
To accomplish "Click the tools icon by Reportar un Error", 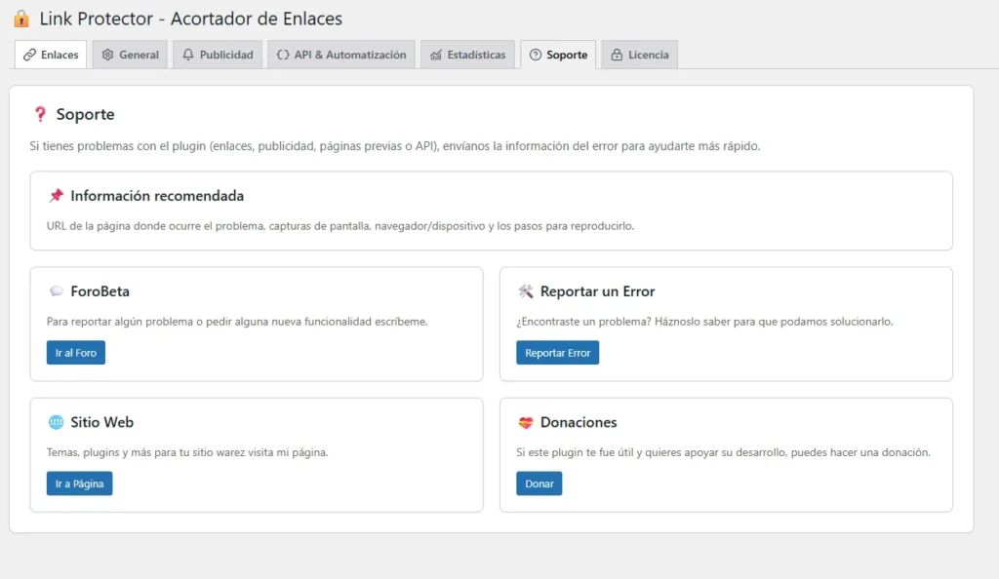I will pos(526,290).
